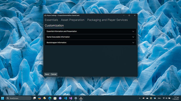Click the Project Settings app taskbar icon
Screen dimensions: 181x101
pos(81,98)
